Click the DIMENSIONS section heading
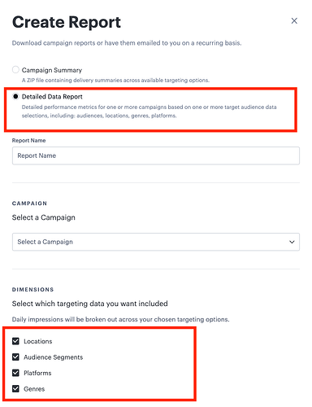This screenshot has width=312, height=407. pos(32,290)
